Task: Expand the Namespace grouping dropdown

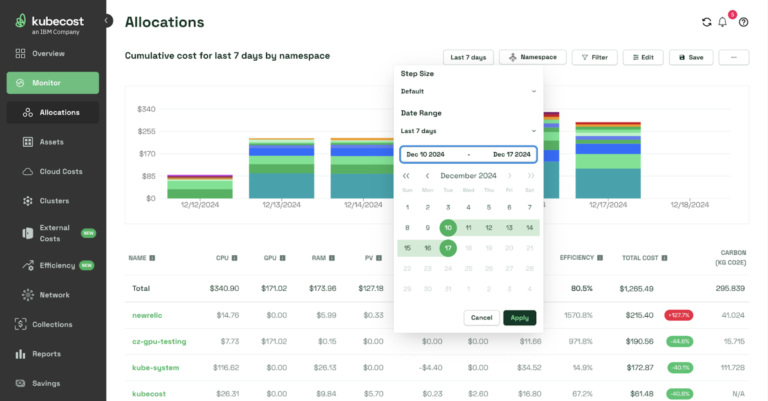Action: click(532, 57)
